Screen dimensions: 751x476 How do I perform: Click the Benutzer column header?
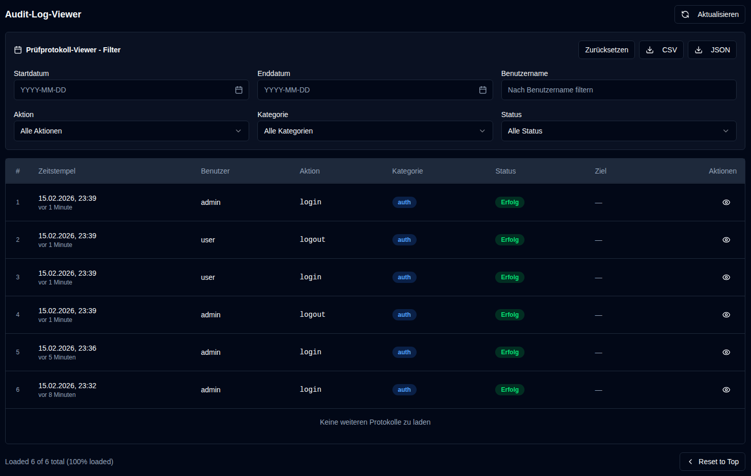tap(215, 171)
